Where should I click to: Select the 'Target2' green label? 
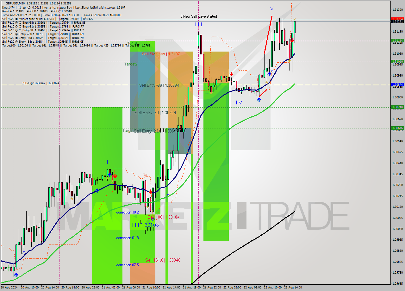tap(131, 64)
